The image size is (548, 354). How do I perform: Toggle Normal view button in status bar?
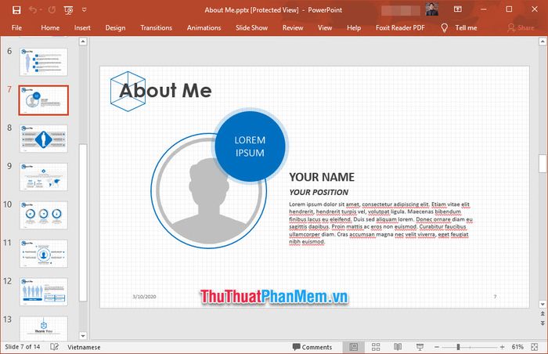(354, 346)
